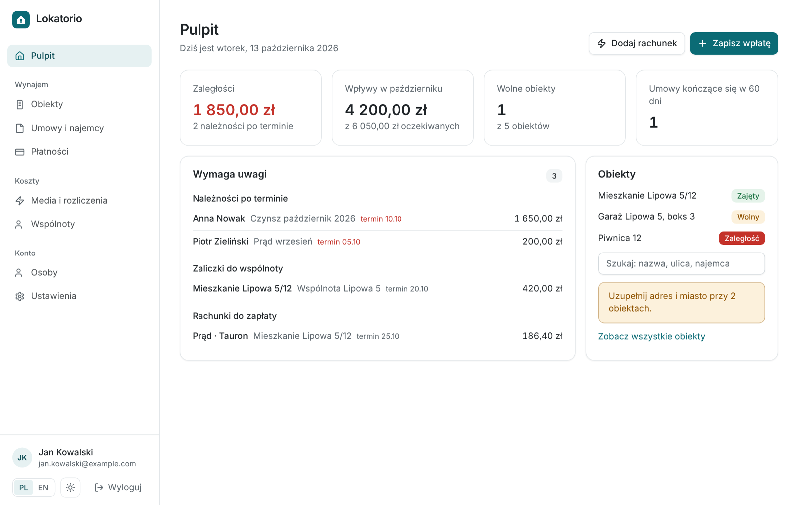Click the lightning icon beside Media i rozliczenia
The width and height of the screenshot is (798, 505).
coord(20,201)
